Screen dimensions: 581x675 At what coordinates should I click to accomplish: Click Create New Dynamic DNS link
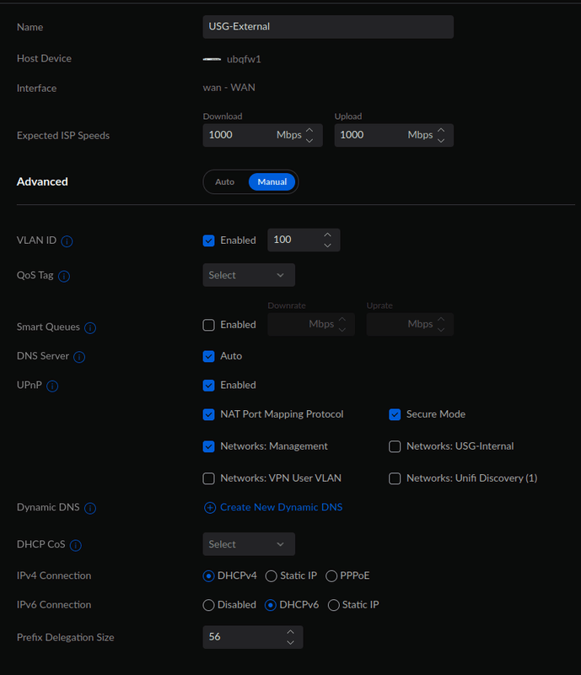(281, 508)
